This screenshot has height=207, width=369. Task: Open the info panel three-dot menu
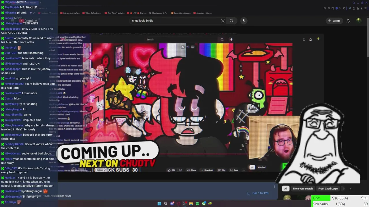[x=274, y=187]
